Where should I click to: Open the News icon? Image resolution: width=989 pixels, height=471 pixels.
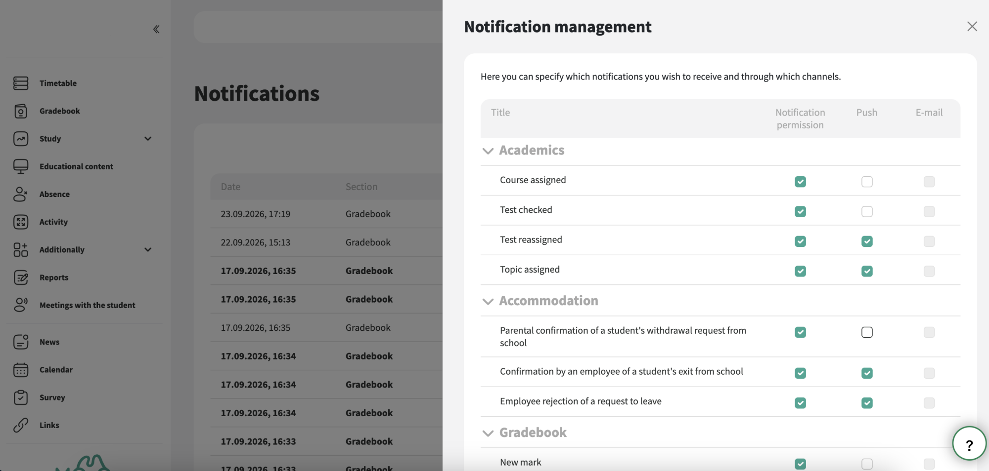[21, 342]
